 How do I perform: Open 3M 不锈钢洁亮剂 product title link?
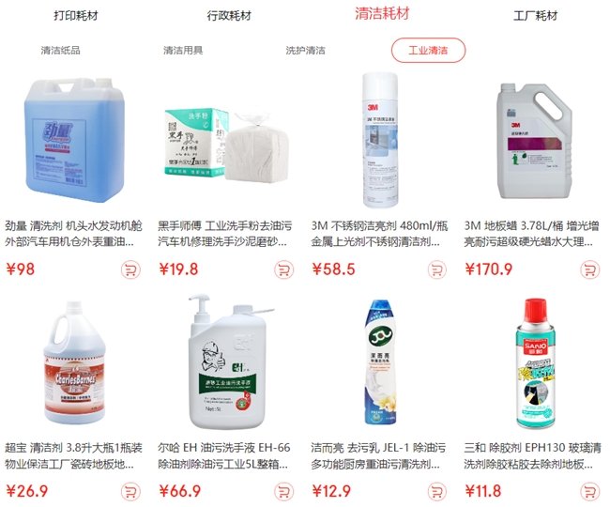(x=379, y=234)
